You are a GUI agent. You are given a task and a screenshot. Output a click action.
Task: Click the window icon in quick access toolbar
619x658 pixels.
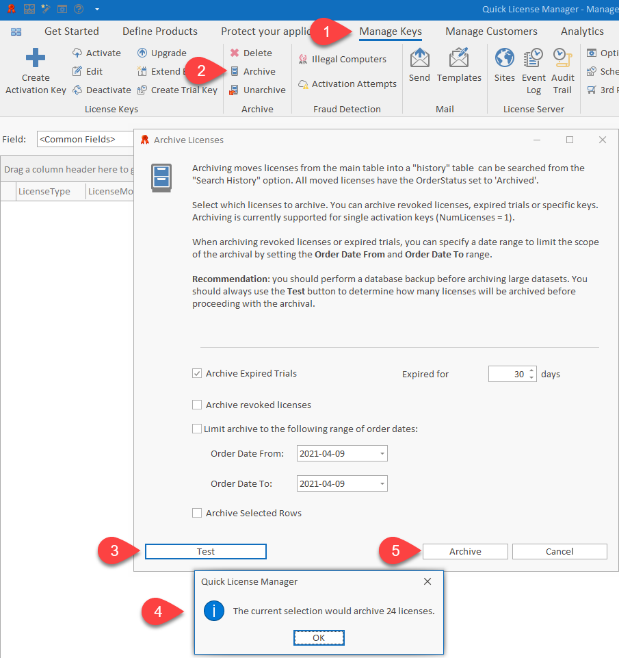[62, 9]
